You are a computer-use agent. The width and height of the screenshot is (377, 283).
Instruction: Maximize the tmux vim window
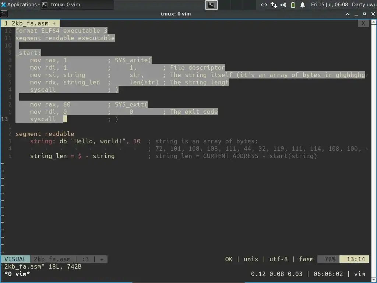[364, 14]
